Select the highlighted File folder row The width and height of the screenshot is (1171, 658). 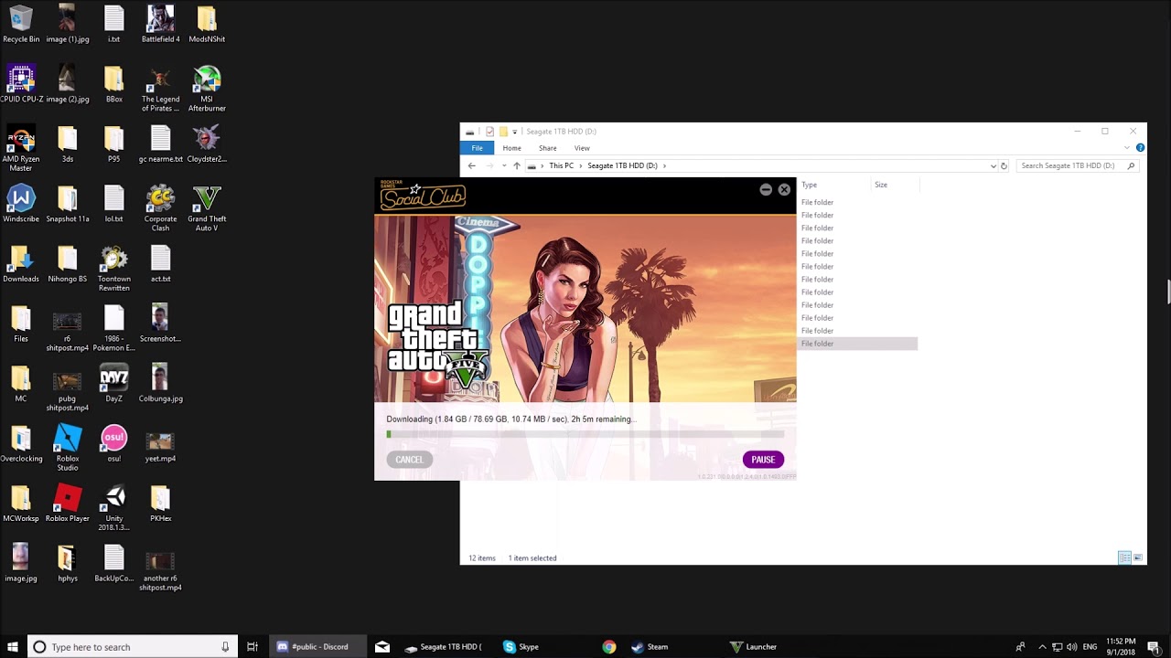(857, 344)
